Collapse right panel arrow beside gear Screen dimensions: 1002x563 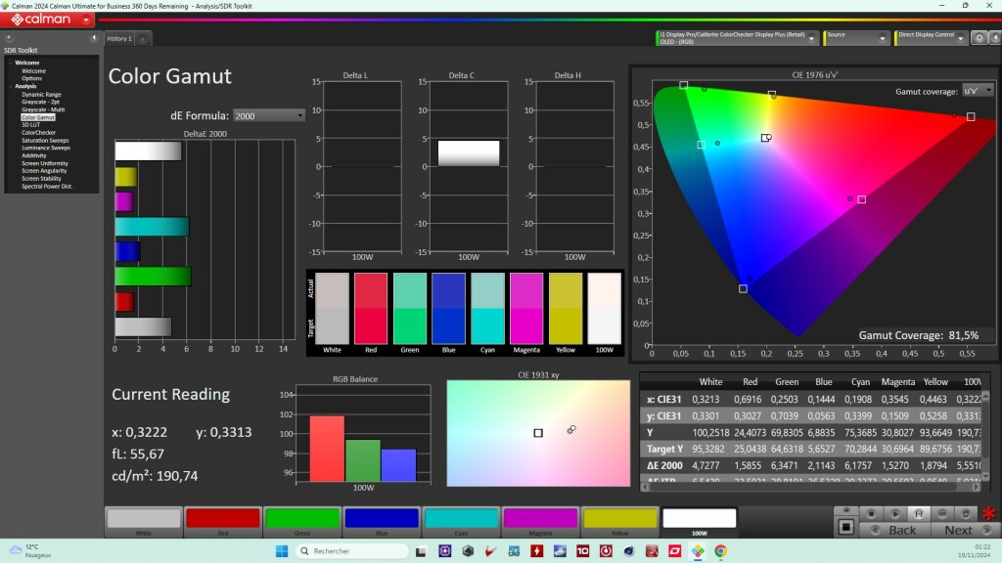(995, 38)
